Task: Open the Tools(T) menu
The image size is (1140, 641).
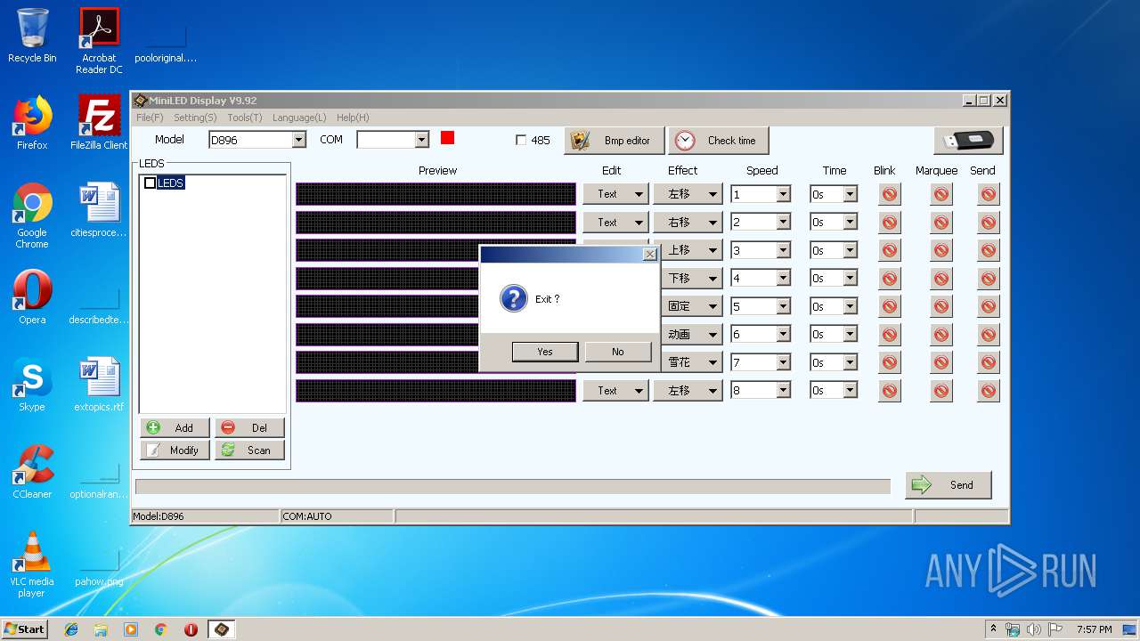Action: point(245,118)
